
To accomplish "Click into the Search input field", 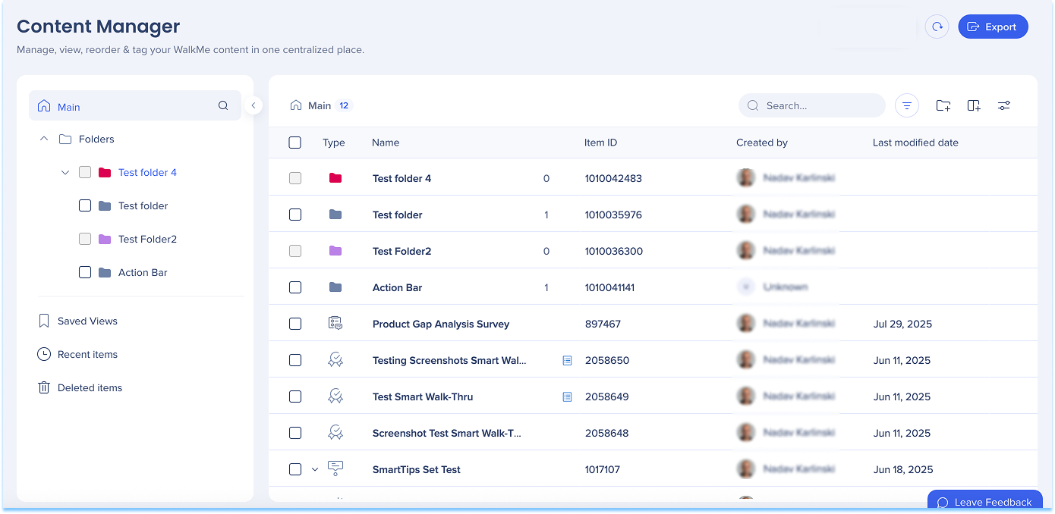I will [820, 106].
